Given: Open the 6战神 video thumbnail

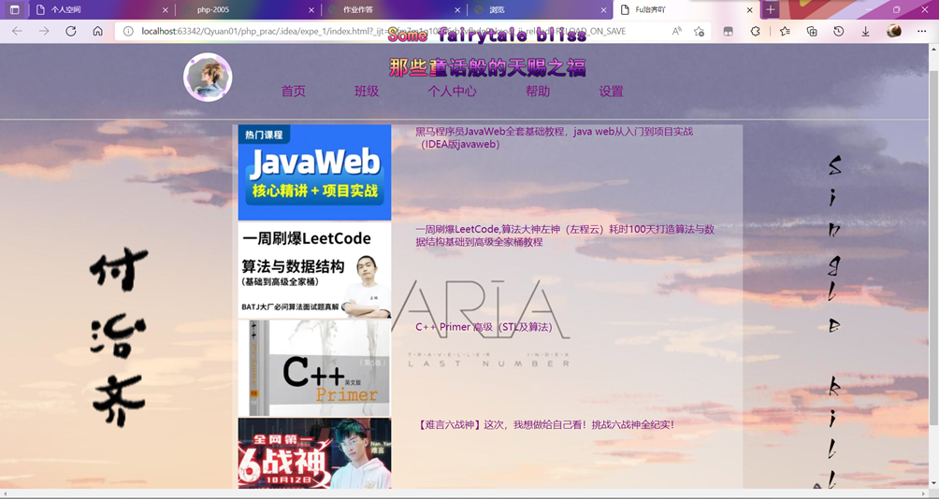Looking at the screenshot, I should point(314,453).
